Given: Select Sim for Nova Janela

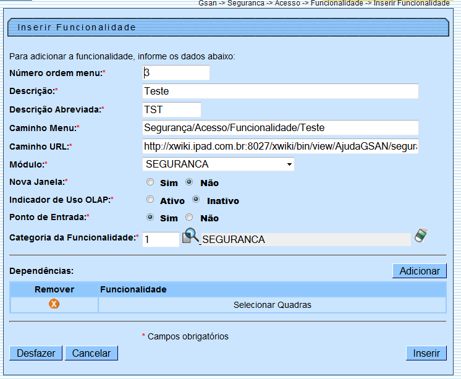Looking at the screenshot, I should click(150, 182).
